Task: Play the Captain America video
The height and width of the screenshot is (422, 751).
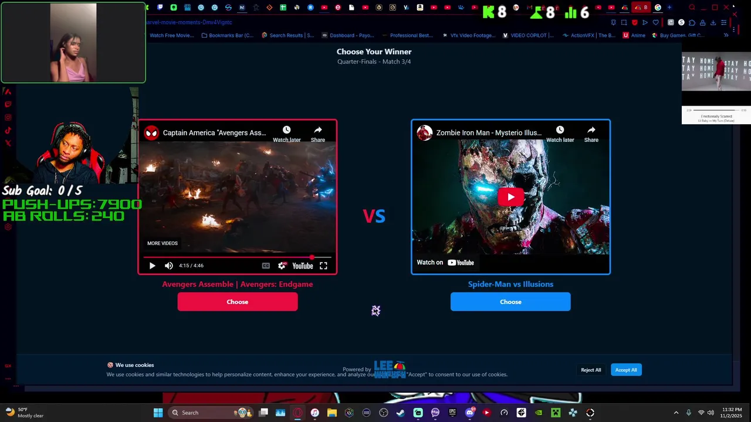Action: tap(152, 266)
